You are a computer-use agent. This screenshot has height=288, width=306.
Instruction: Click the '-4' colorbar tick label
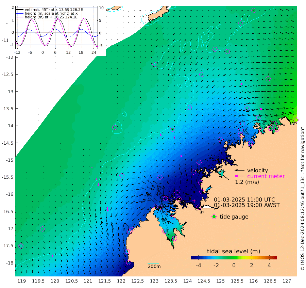point(198,265)
